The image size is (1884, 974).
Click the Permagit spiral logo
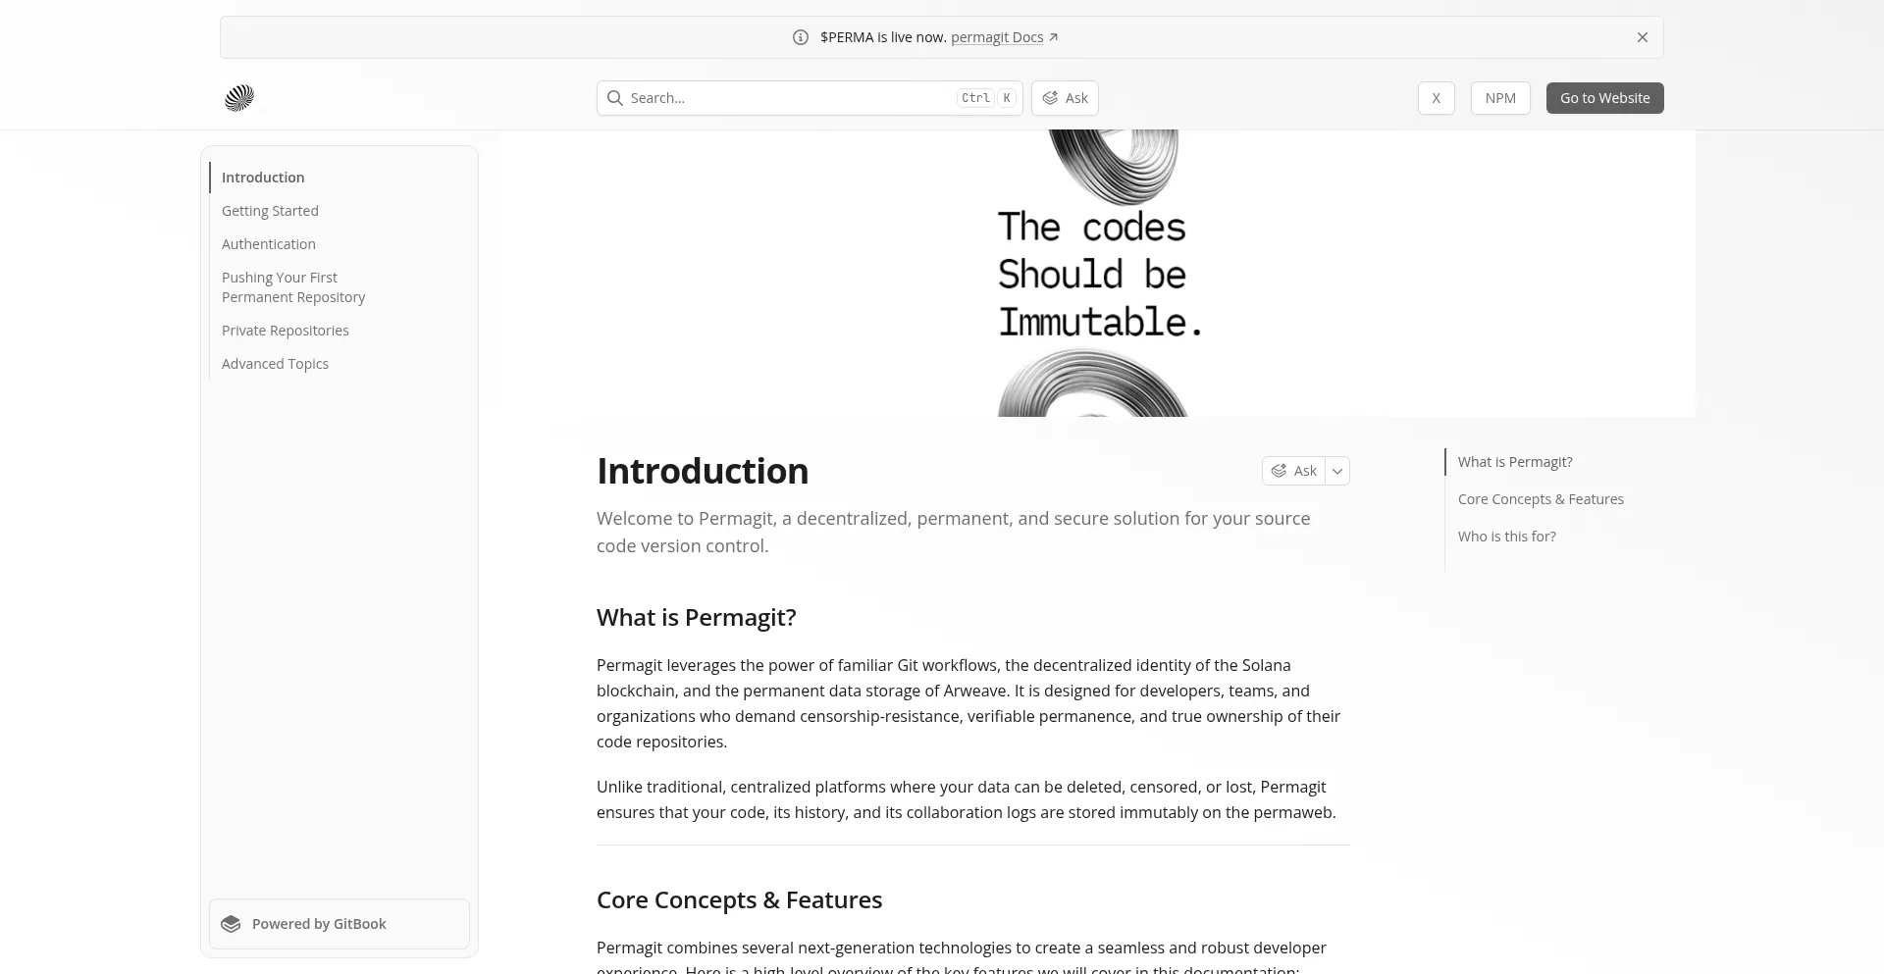pyautogui.click(x=239, y=98)
